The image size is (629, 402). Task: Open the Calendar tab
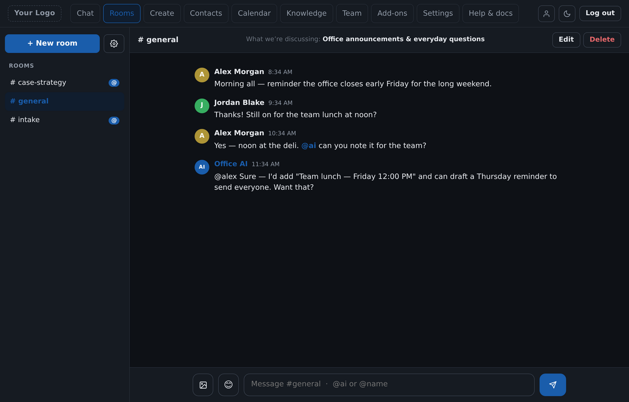pos(254,13)
